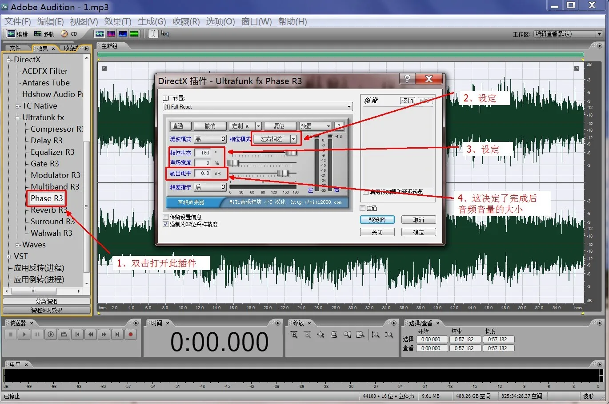The width and height of the screenshot is (609, 404).
Task: Click the red Record button
Action: coord(131,335)
